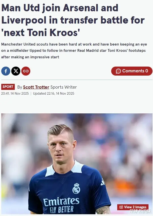Click the Sports Writer label
Viewport: 153px width, 216px height.
click(64, 87)
